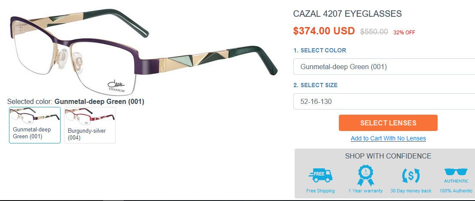
Task: Select the Burgundy-silver (004) color thumbnail
Action: [90, 125]
